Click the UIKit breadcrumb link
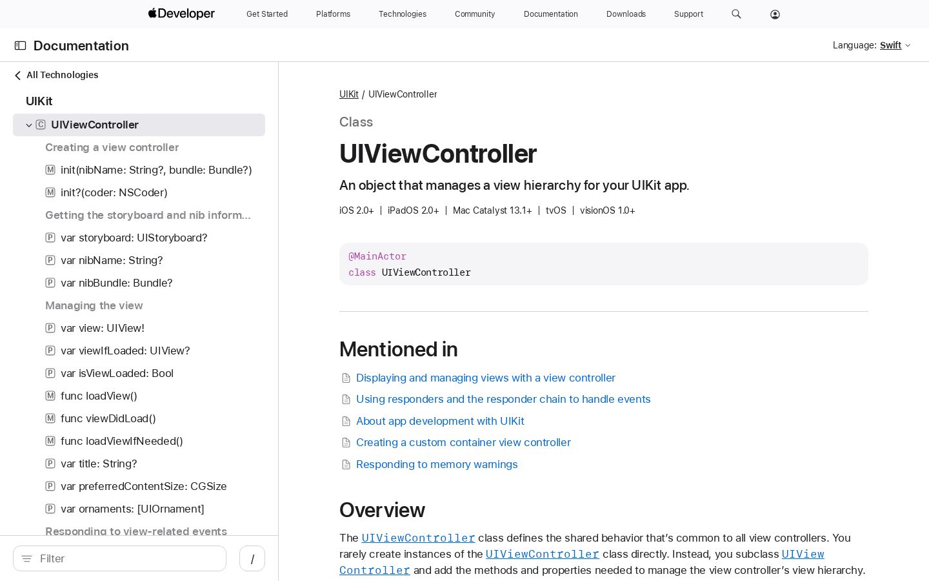929x581 pixels. [349, 94]
